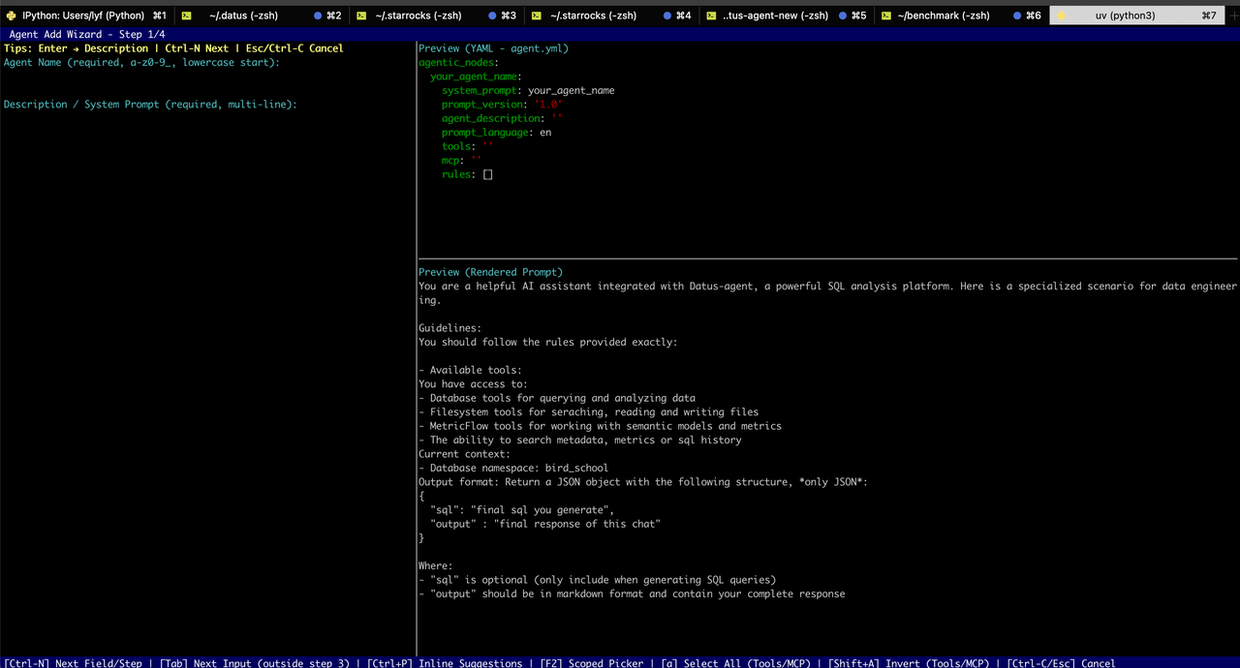Click the [Ctrl-N] Next Field/Step footer hint
Viewport: 1240px width, 668px height.
(x=74, y=663)
